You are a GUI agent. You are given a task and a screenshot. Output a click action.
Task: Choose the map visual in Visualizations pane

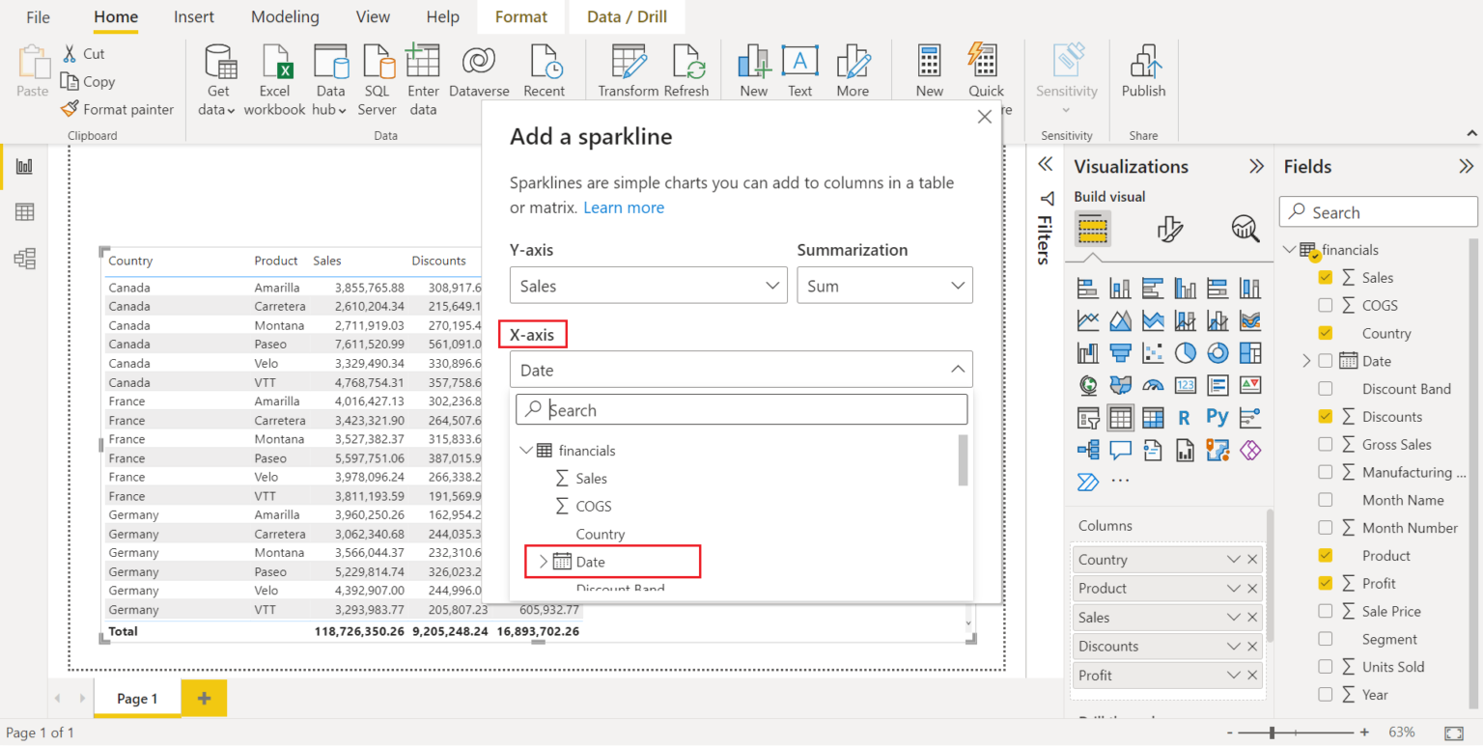pos(1088,384)
